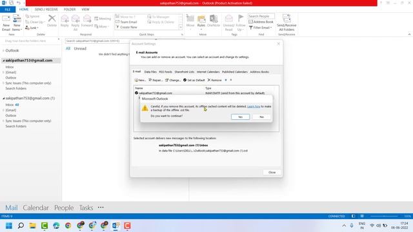
Task: Switch to Data Files tab in Account Settings
Action: coord(150,72)
